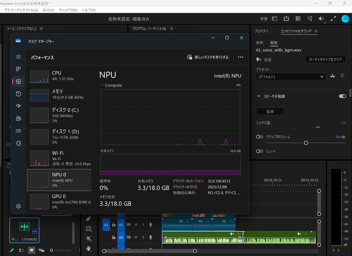Viewport: 352px width, 256px height.
Task: Open ウィンドウ(W) menu
Action: click(x=68, y=10)
